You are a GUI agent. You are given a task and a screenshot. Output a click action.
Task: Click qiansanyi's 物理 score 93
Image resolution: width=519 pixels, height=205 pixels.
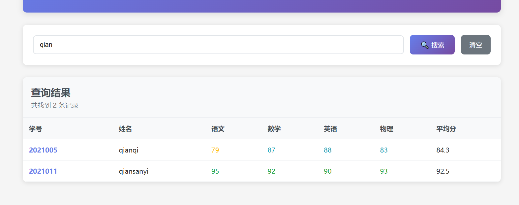384,171
